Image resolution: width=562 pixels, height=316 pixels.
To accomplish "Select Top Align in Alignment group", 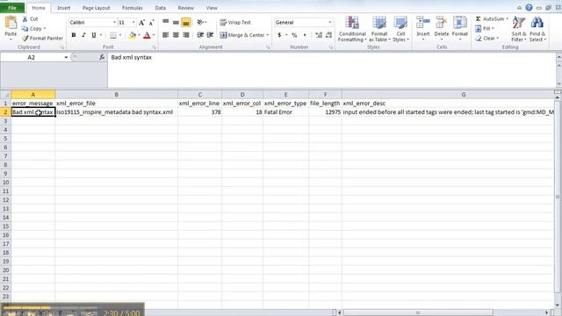I will tap(166, 22).
